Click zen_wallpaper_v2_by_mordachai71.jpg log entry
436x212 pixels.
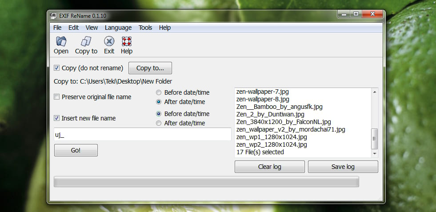click(291, 129)
